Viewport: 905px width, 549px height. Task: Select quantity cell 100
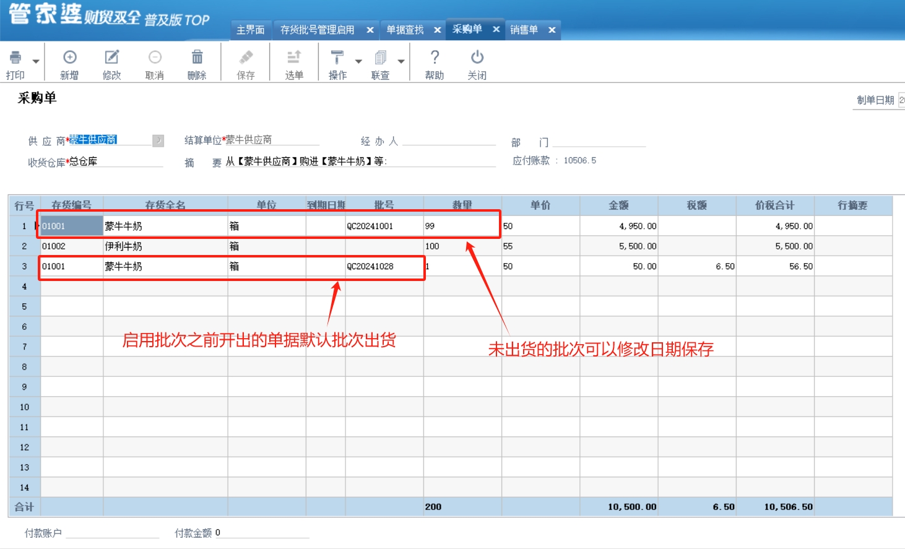coord(462,246)
